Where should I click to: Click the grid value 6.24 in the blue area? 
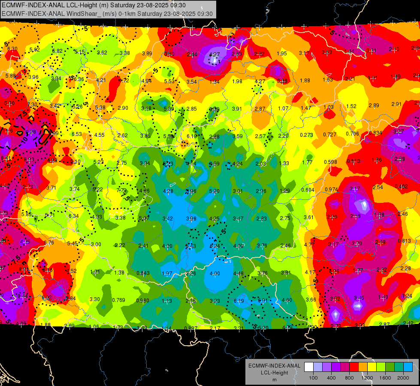[x=215, y=246]
